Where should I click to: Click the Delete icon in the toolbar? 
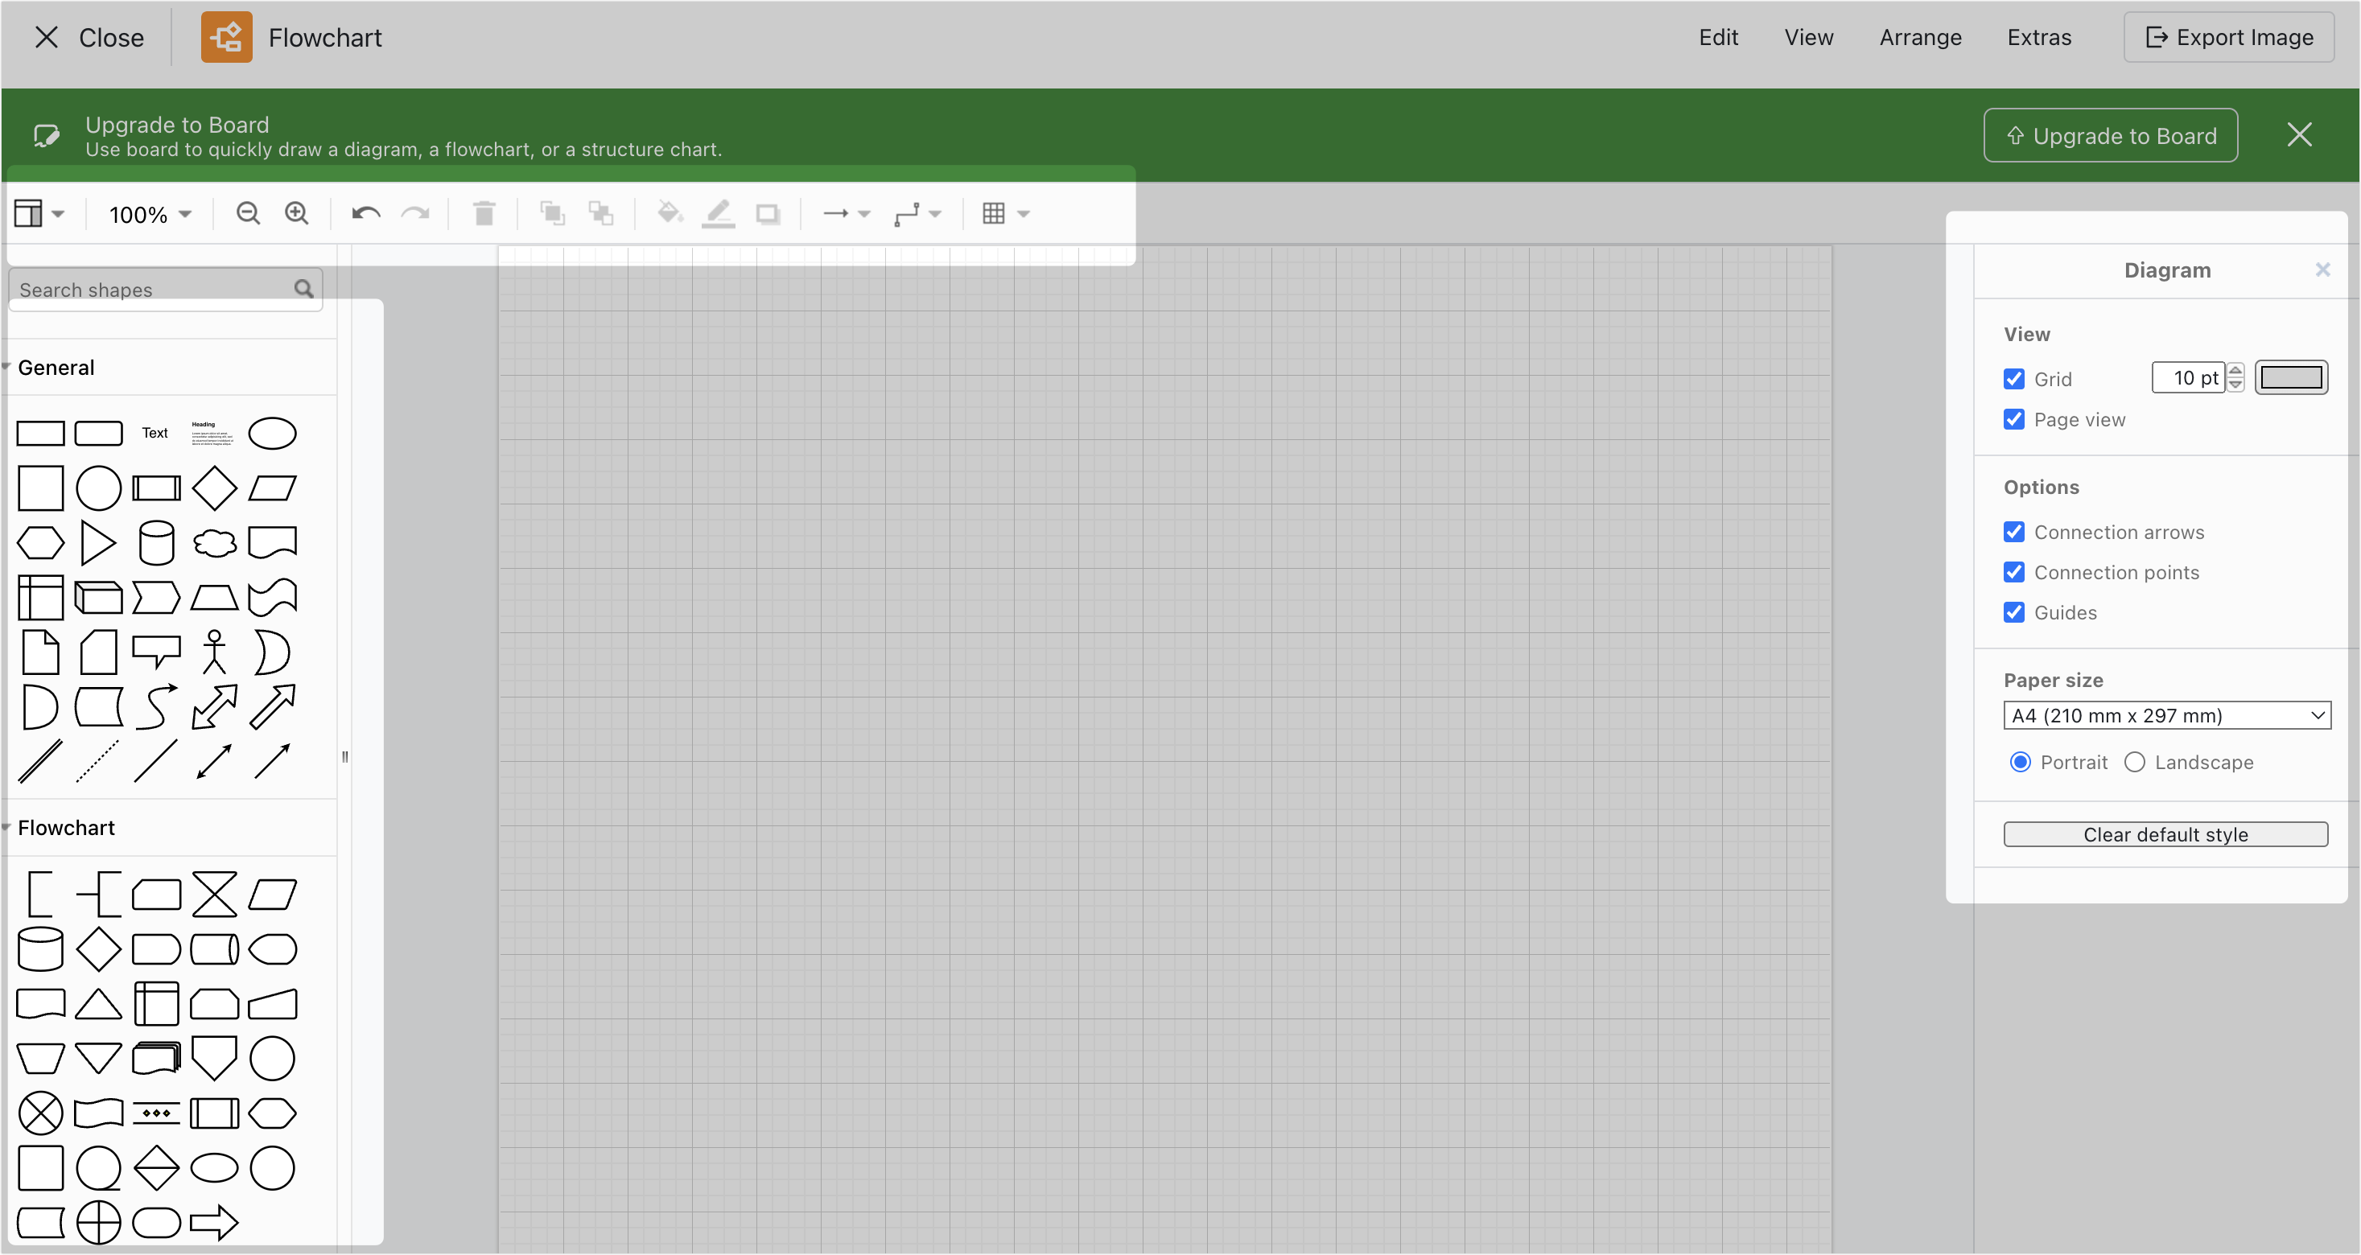[x=484, y=212]
